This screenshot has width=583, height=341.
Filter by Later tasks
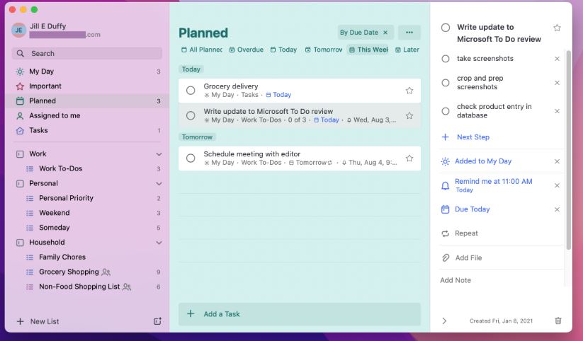click(407, 50)
